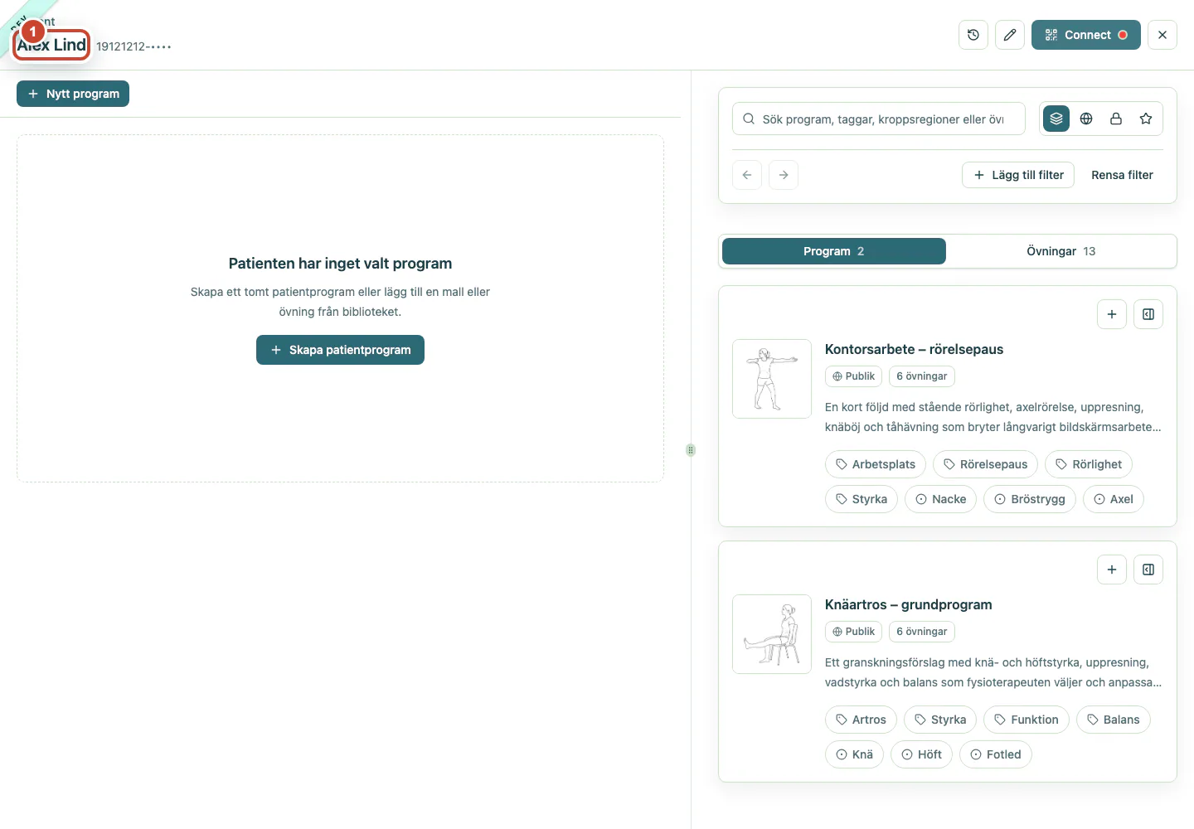Open preview panel for Kontorsarbete program
This screenshot has width=1194, height=829.
[x=1148, y=314]
